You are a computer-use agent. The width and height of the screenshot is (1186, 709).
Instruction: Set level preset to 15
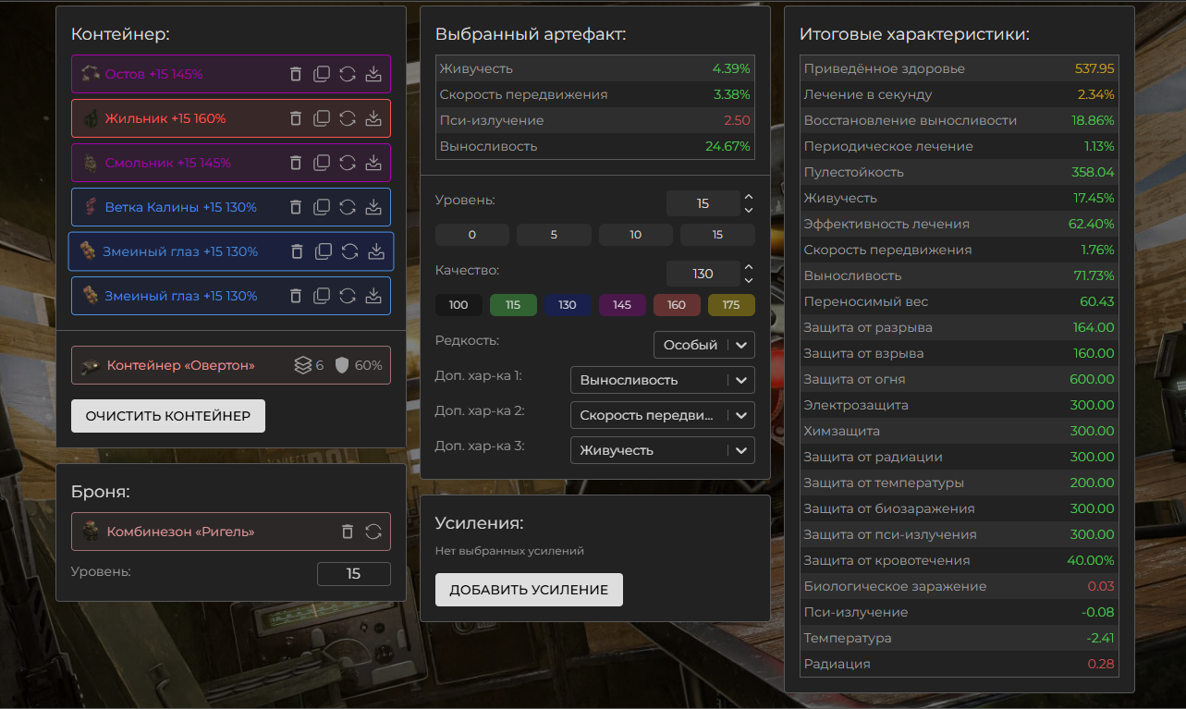(x=717, y=235)
